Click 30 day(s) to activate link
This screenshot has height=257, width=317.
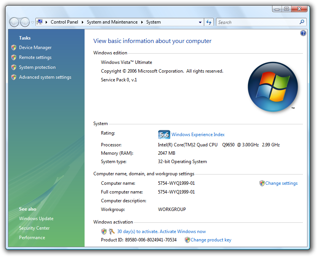coord(161,232)
